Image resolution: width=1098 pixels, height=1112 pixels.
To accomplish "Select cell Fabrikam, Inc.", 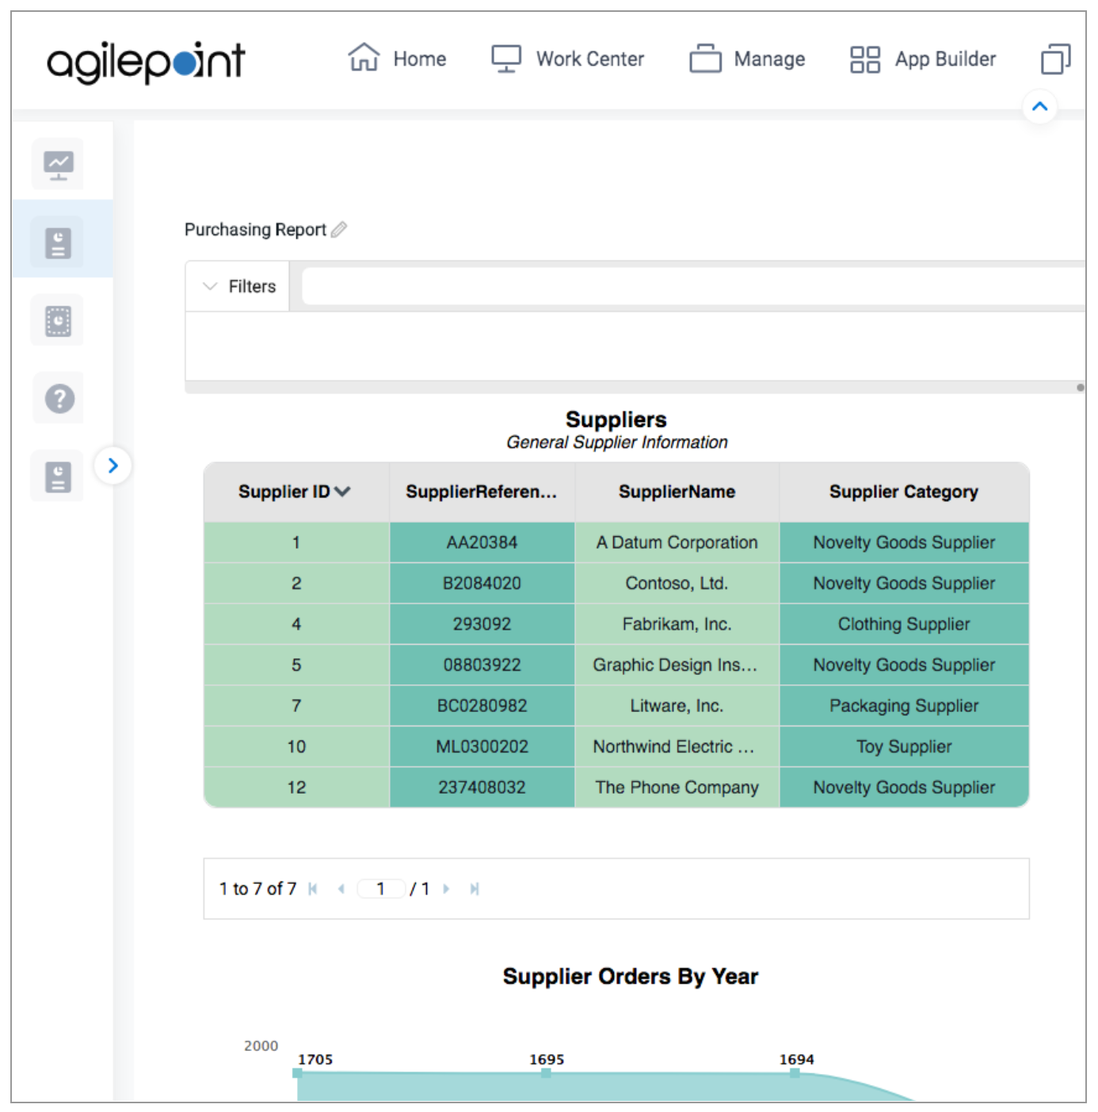I will click(677, 624).
